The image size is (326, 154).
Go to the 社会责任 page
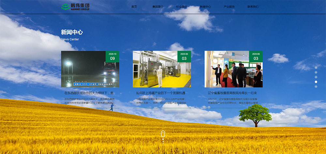[x=182, y=7]
